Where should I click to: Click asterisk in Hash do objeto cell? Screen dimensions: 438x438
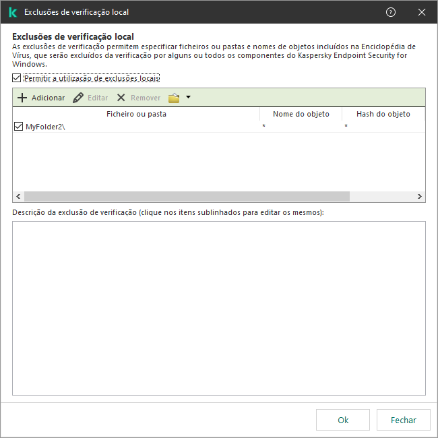pos(346,126)
